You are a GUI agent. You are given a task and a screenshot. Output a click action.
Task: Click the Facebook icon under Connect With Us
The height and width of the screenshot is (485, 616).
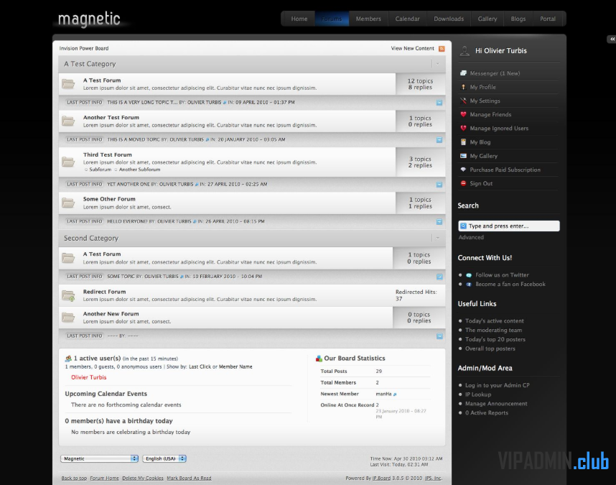(x=469, y=284)
